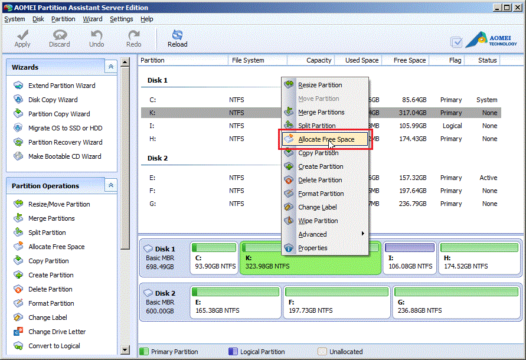
Task: Click Create Partition in context menu
Action: (325, 166)
